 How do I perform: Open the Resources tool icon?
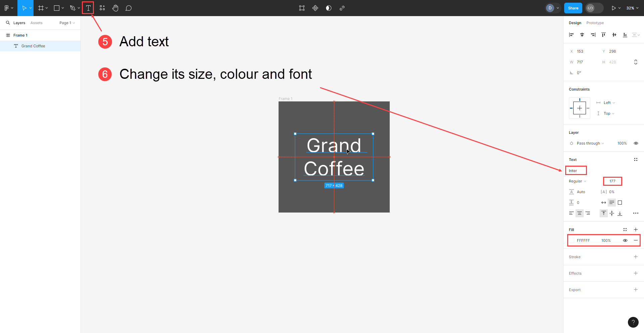[102, 8]
